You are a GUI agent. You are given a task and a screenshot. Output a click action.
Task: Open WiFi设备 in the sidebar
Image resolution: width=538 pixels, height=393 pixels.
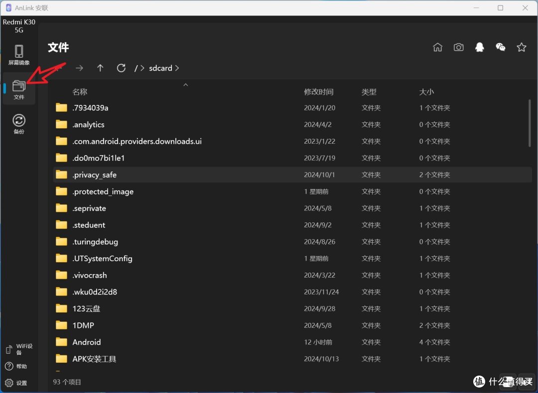19,349
